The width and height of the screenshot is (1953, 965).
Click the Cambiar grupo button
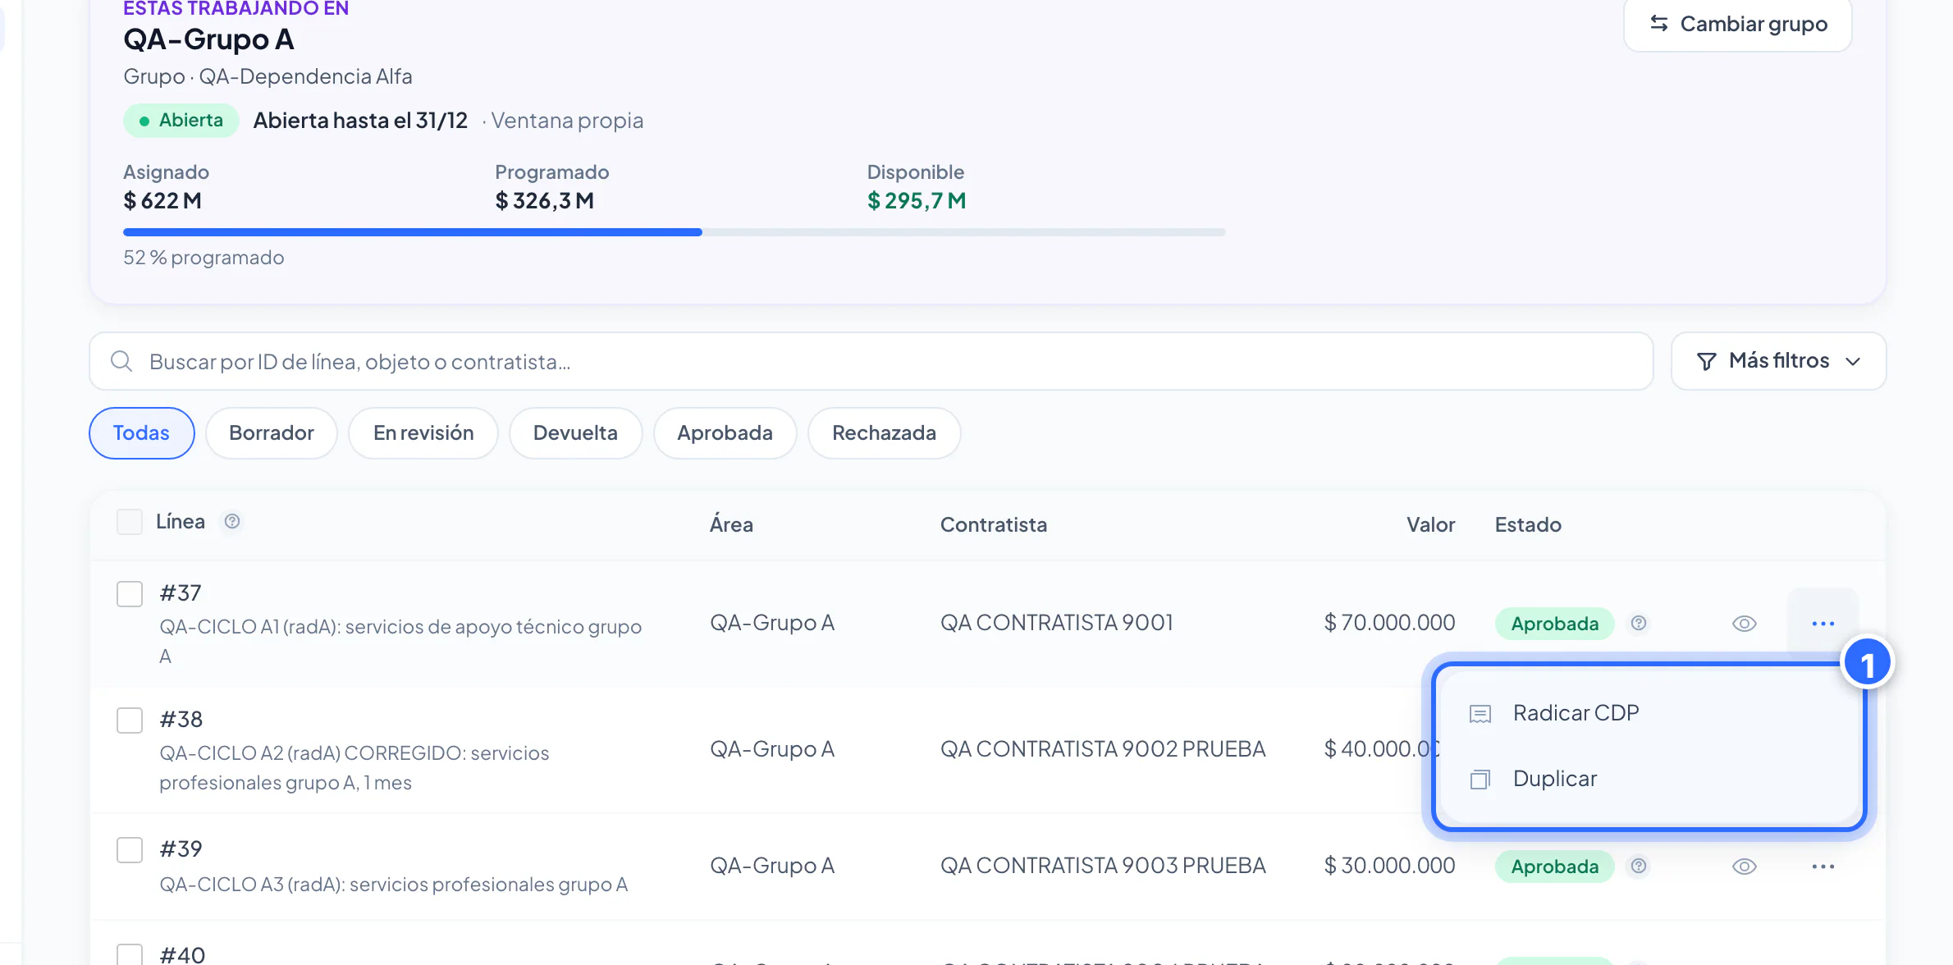point(1738,25)
